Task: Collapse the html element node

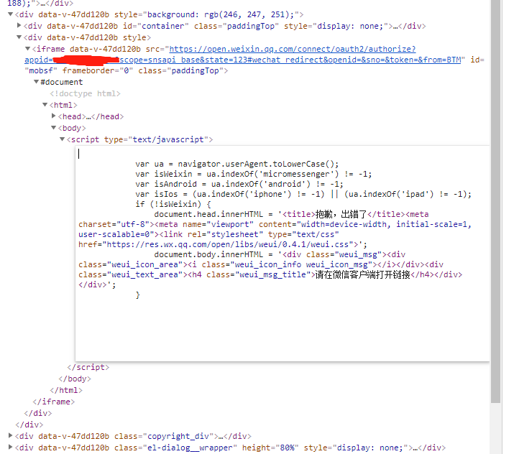Action: (45, 104)
